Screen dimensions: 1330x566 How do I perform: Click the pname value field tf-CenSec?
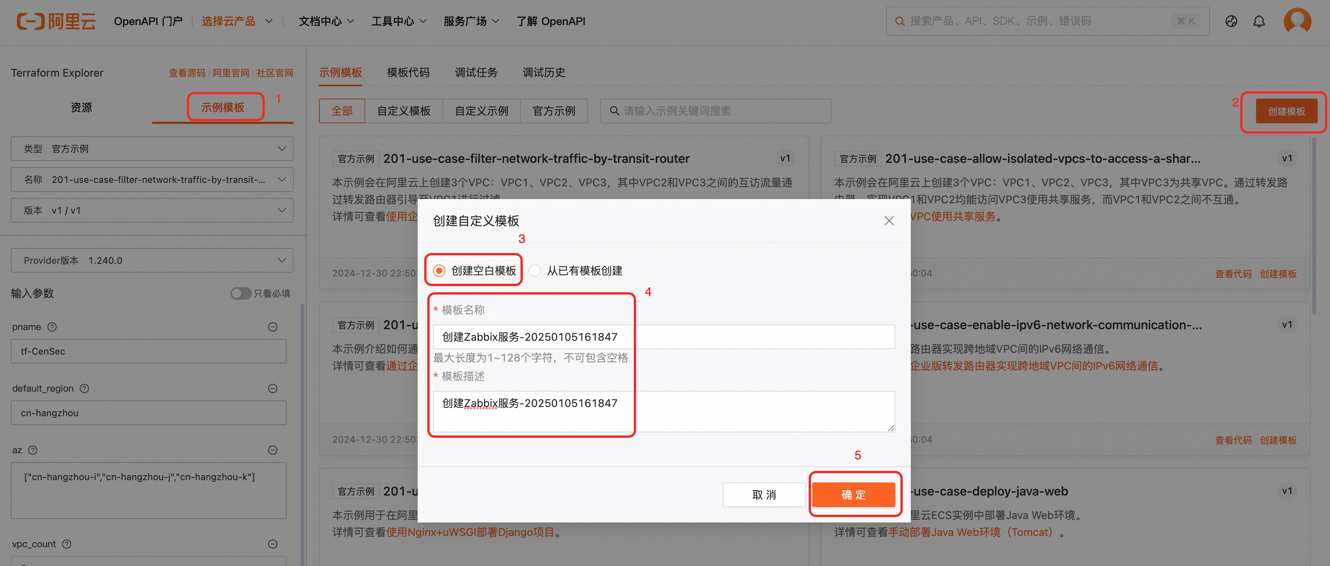pos(148,352)
